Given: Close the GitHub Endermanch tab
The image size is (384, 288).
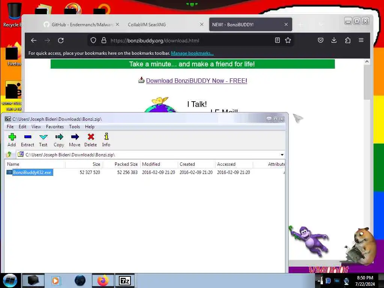Looking at the screenshot, I should [x=117, y=24].
